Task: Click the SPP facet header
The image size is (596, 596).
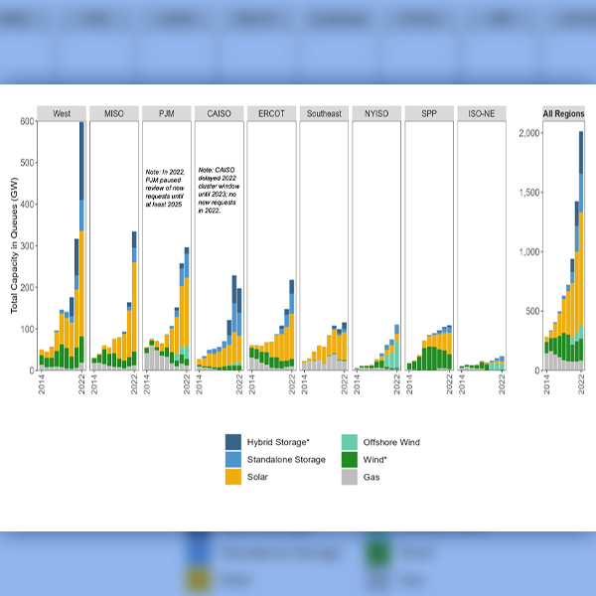Action: pos(428,113)
